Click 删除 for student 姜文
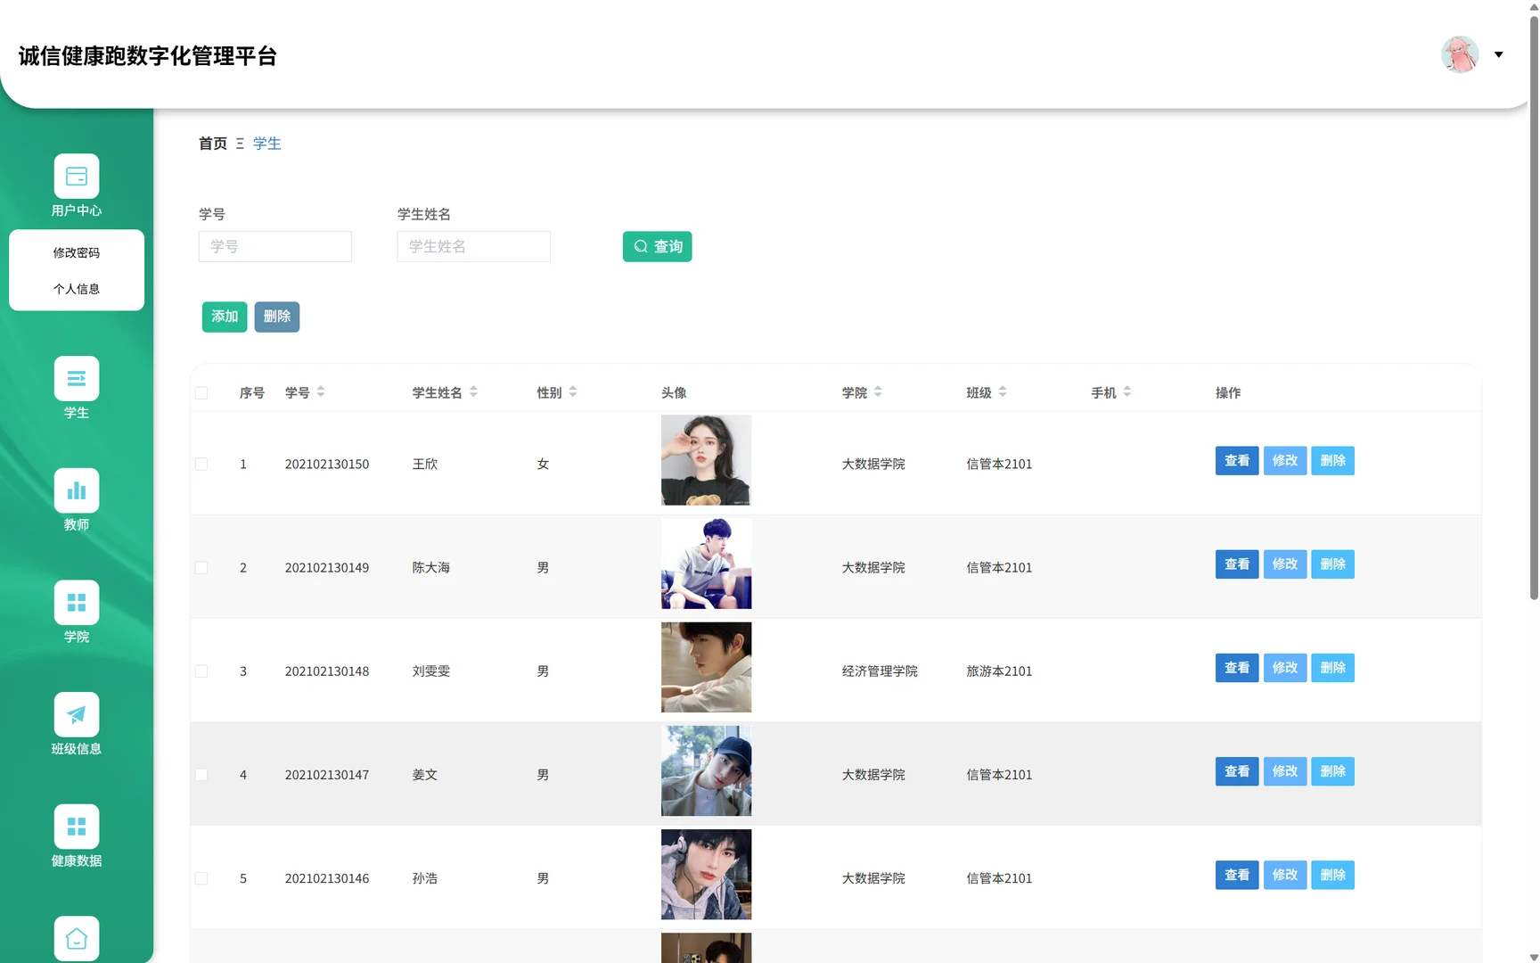 point(1333,771)
